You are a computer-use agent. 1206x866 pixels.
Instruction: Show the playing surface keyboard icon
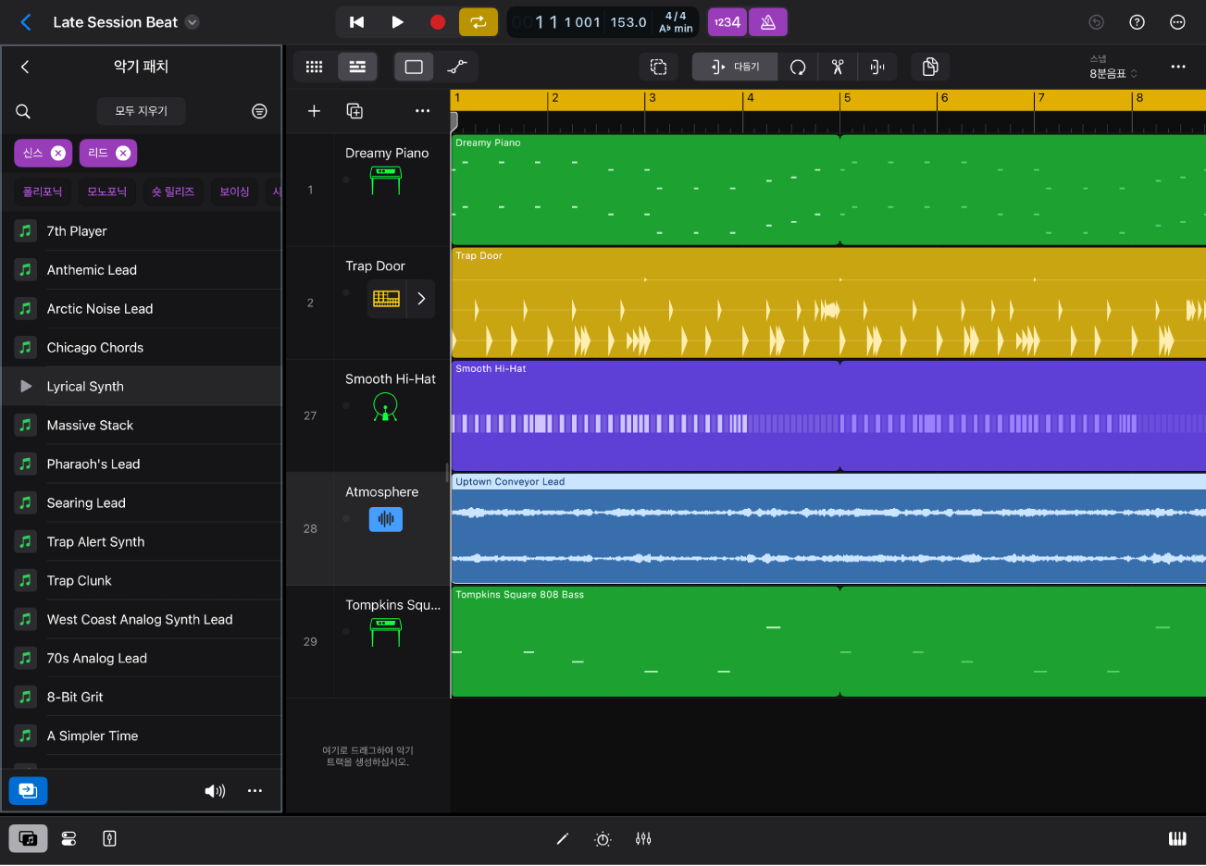(1176, 838)
